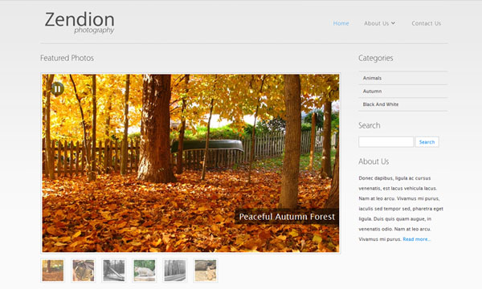Image resolution: width=482 pixels, height=289 pixels.
Task: Select the autumn forest thumbnail
Action: pyautogui.click(x=53, y=271)
